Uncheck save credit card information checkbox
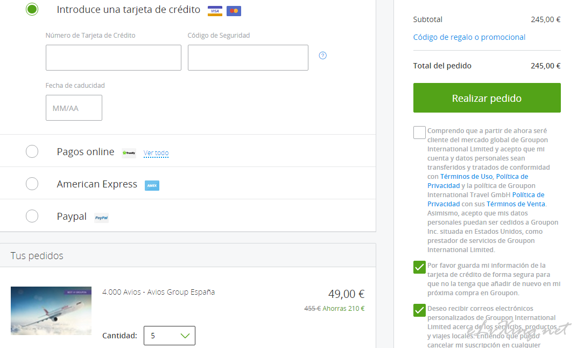Screen dimensions: 577x348 pyautogui.click(x=419, y=267)
